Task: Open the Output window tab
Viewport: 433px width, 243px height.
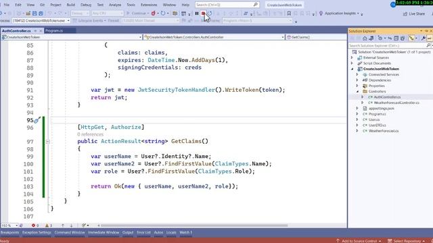Action: (128, 232)
